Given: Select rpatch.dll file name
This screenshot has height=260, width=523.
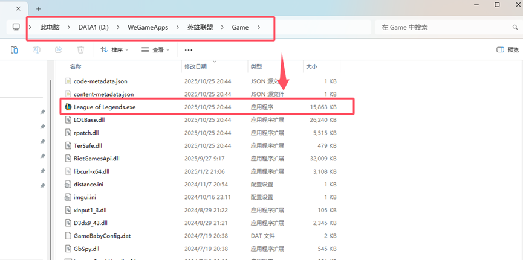Looking at the screenshot, I should 86,133.
